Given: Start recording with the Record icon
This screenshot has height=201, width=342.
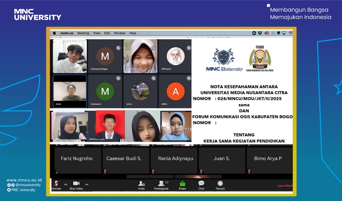Looking at the screenshot, I should pos(220,183).
